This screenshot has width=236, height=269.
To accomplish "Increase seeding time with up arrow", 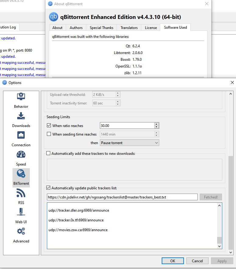I will coord(157,133).
